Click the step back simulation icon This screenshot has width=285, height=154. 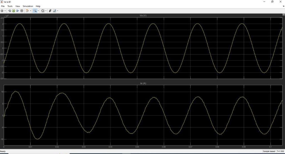point(9,11)
